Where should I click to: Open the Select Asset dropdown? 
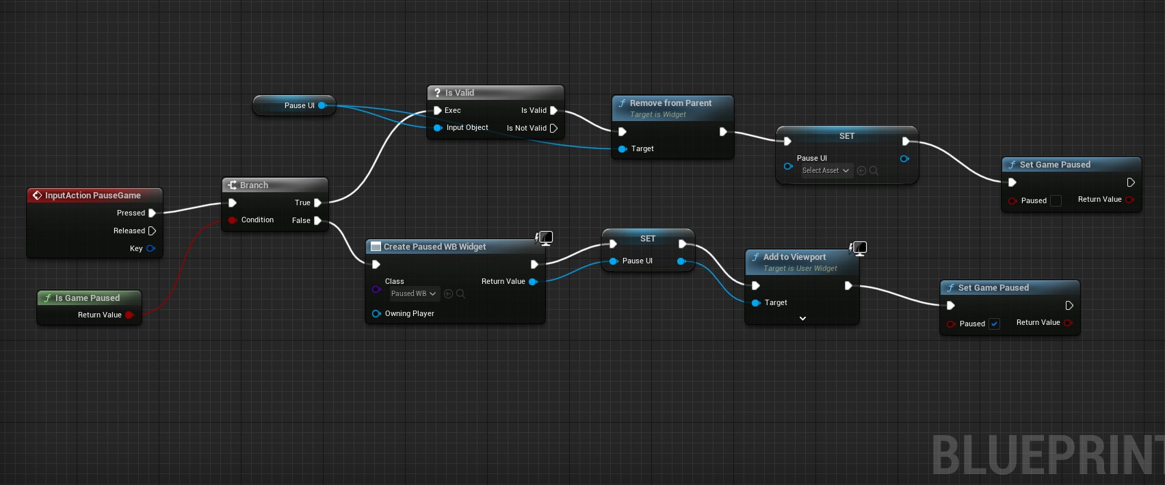click(x=826, y=170)
